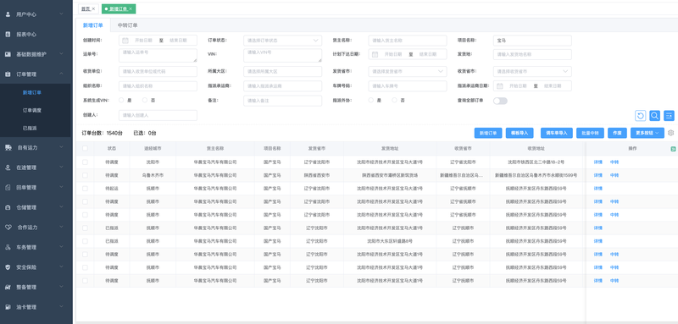Screen dimensions: 678x324
Task: Click the blue filter collapse icon button
Action: point(669,116)
